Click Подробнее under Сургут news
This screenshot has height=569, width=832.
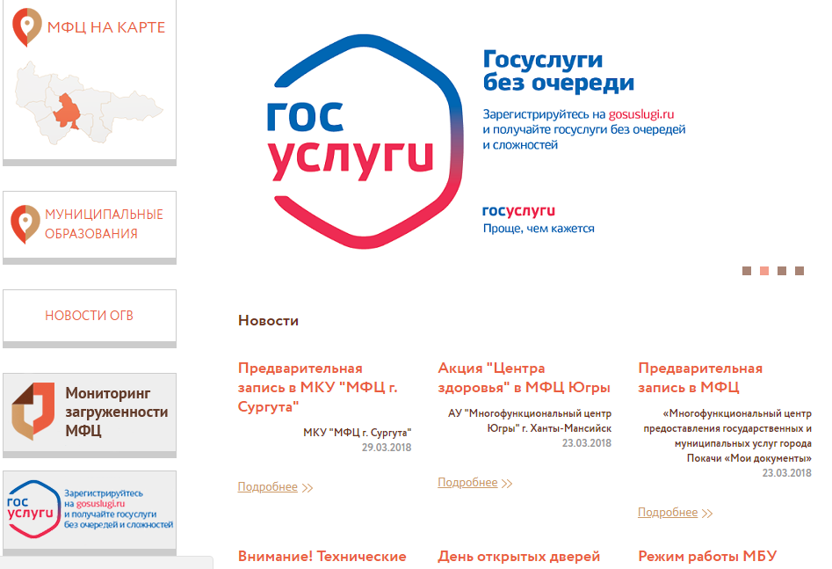click(x=267, y=486)
